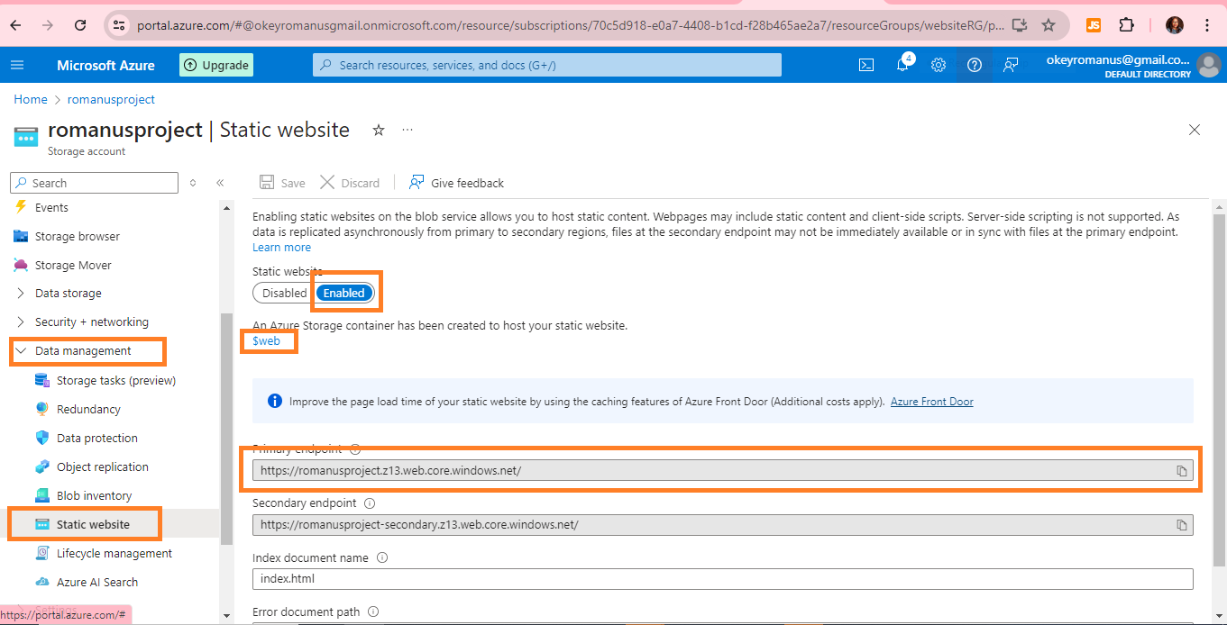
Task: Focus the Search resources, services, and docs box
Action: (547, 65)
